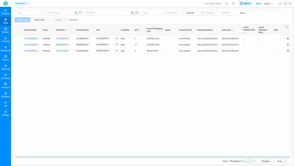Click the refresh icon in top bar

(227, 4)
